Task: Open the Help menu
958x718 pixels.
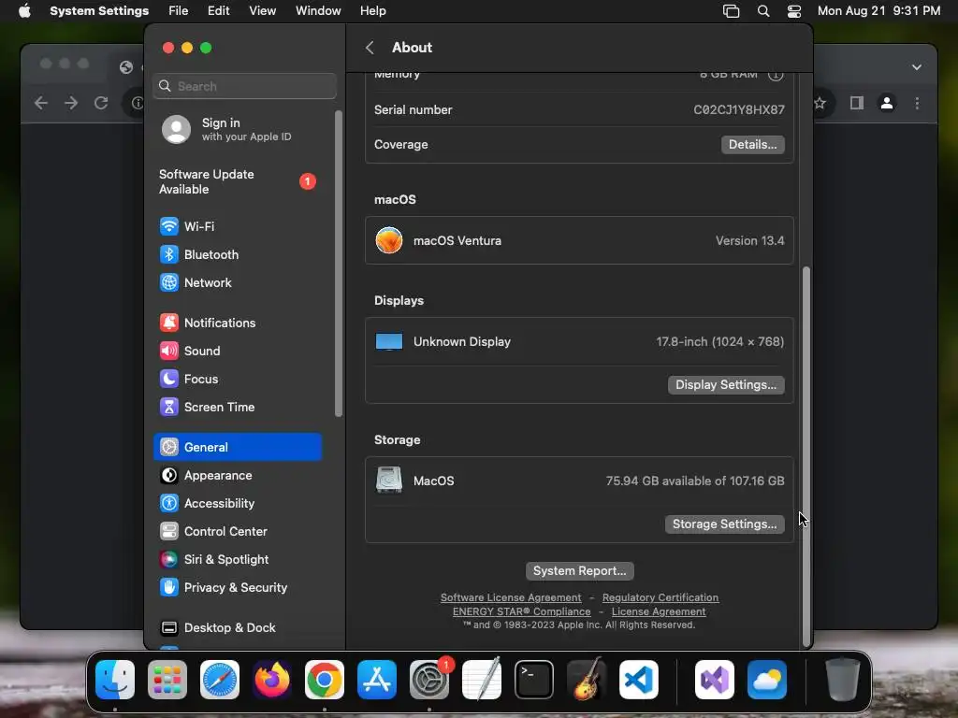Action: tap(372, 11)
